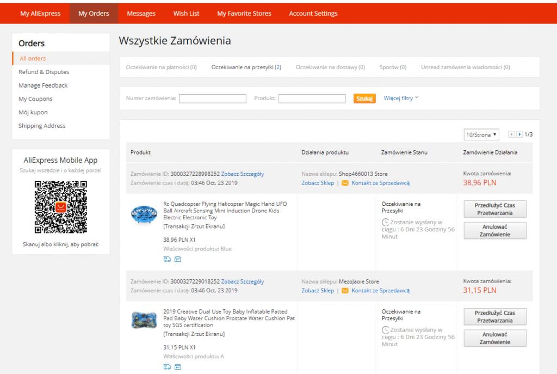Open the Rc Quadcopter Flying Helicopter product title

click(x=225, y=211)
